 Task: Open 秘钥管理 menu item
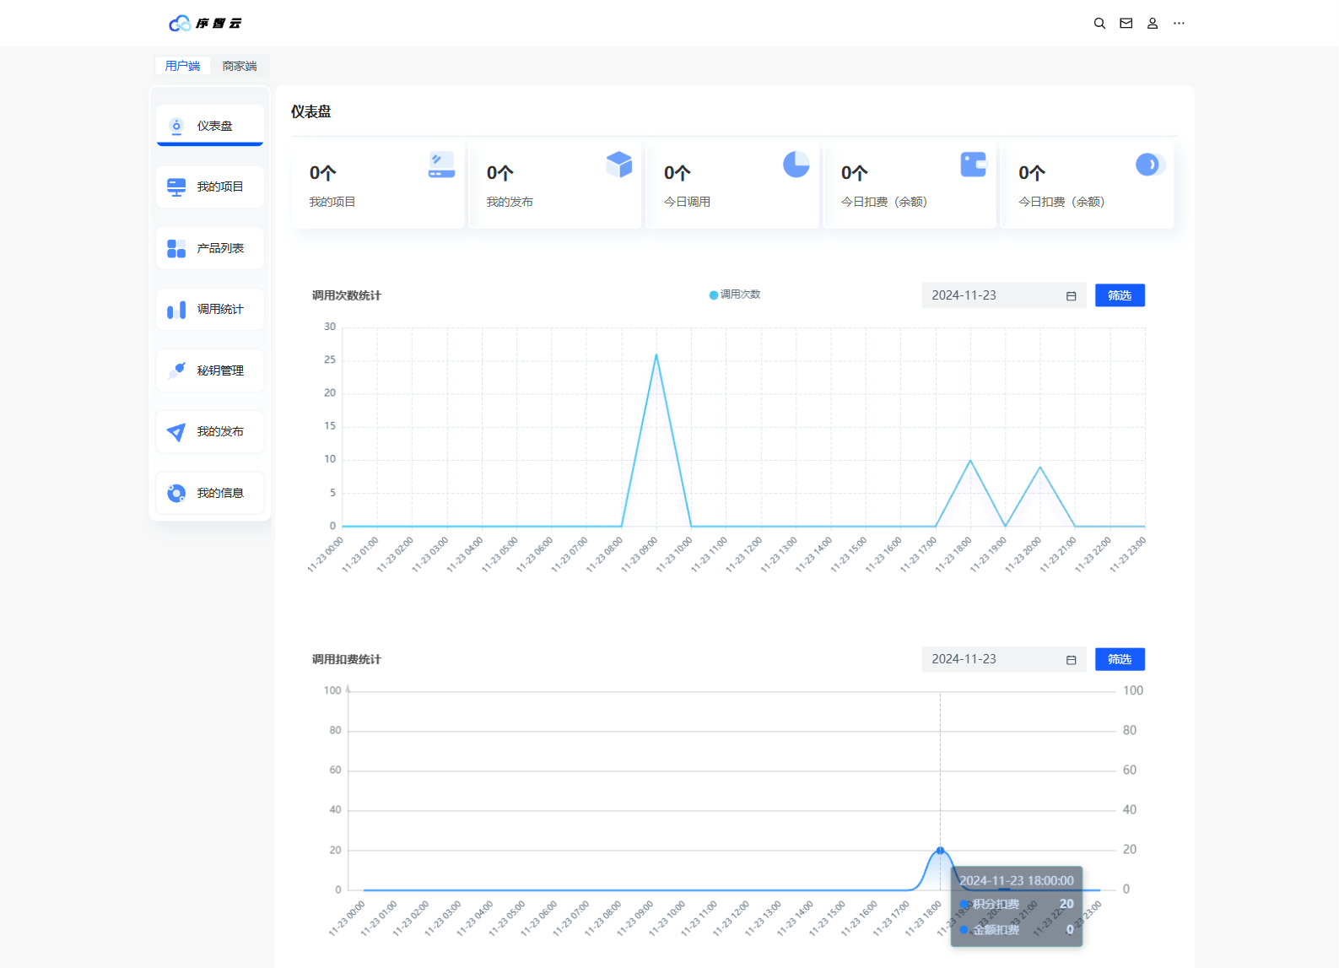tap(210, 370)
